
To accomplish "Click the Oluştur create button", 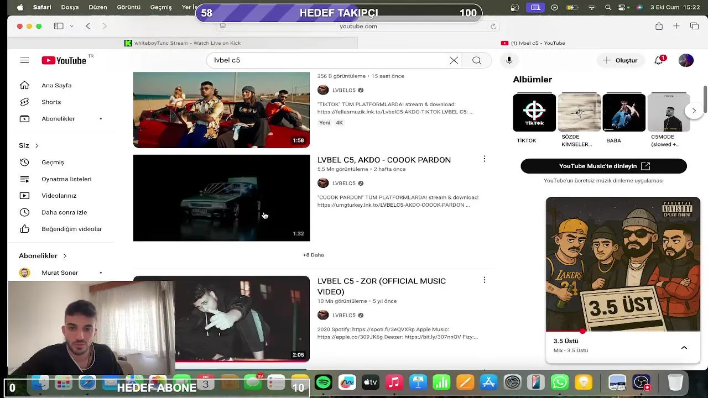I will pos(621,60).
